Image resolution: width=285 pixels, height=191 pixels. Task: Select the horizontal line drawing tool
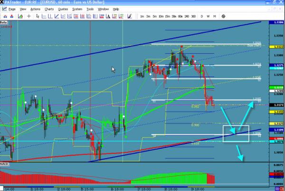[44, 16]
